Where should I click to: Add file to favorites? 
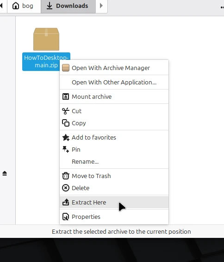(x=114, y=138)
